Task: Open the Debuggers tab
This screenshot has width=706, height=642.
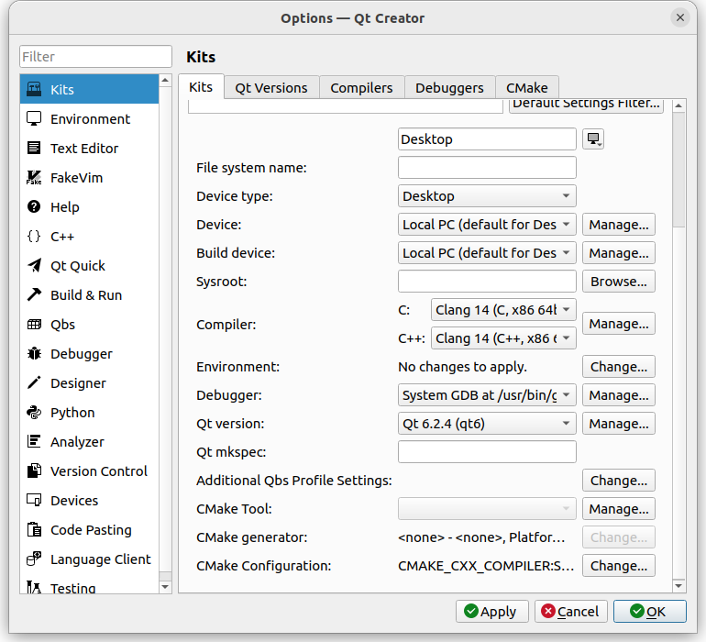Action: (449, 87)
